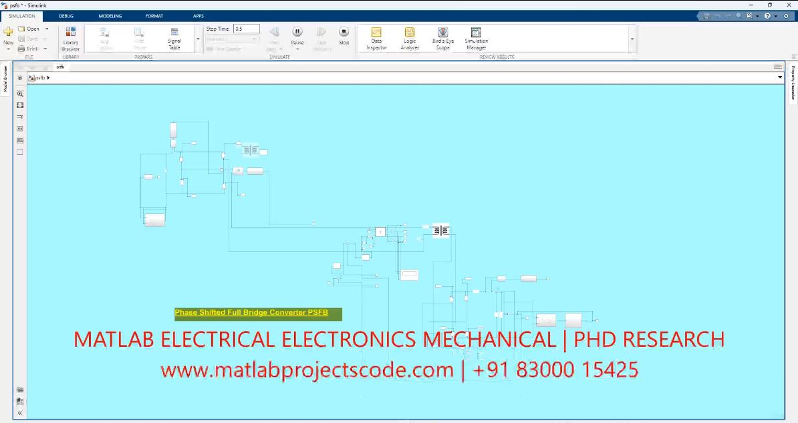
Task: Open the Model Browser side panel
Action: 5,79
